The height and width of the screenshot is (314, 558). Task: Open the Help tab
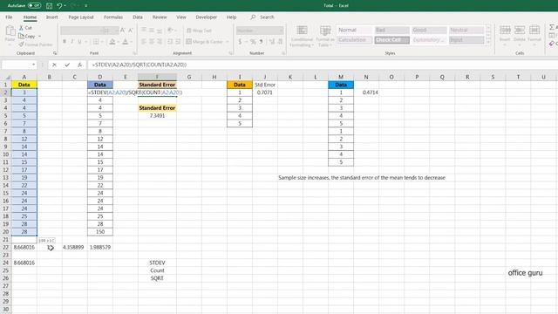[231, 17]
